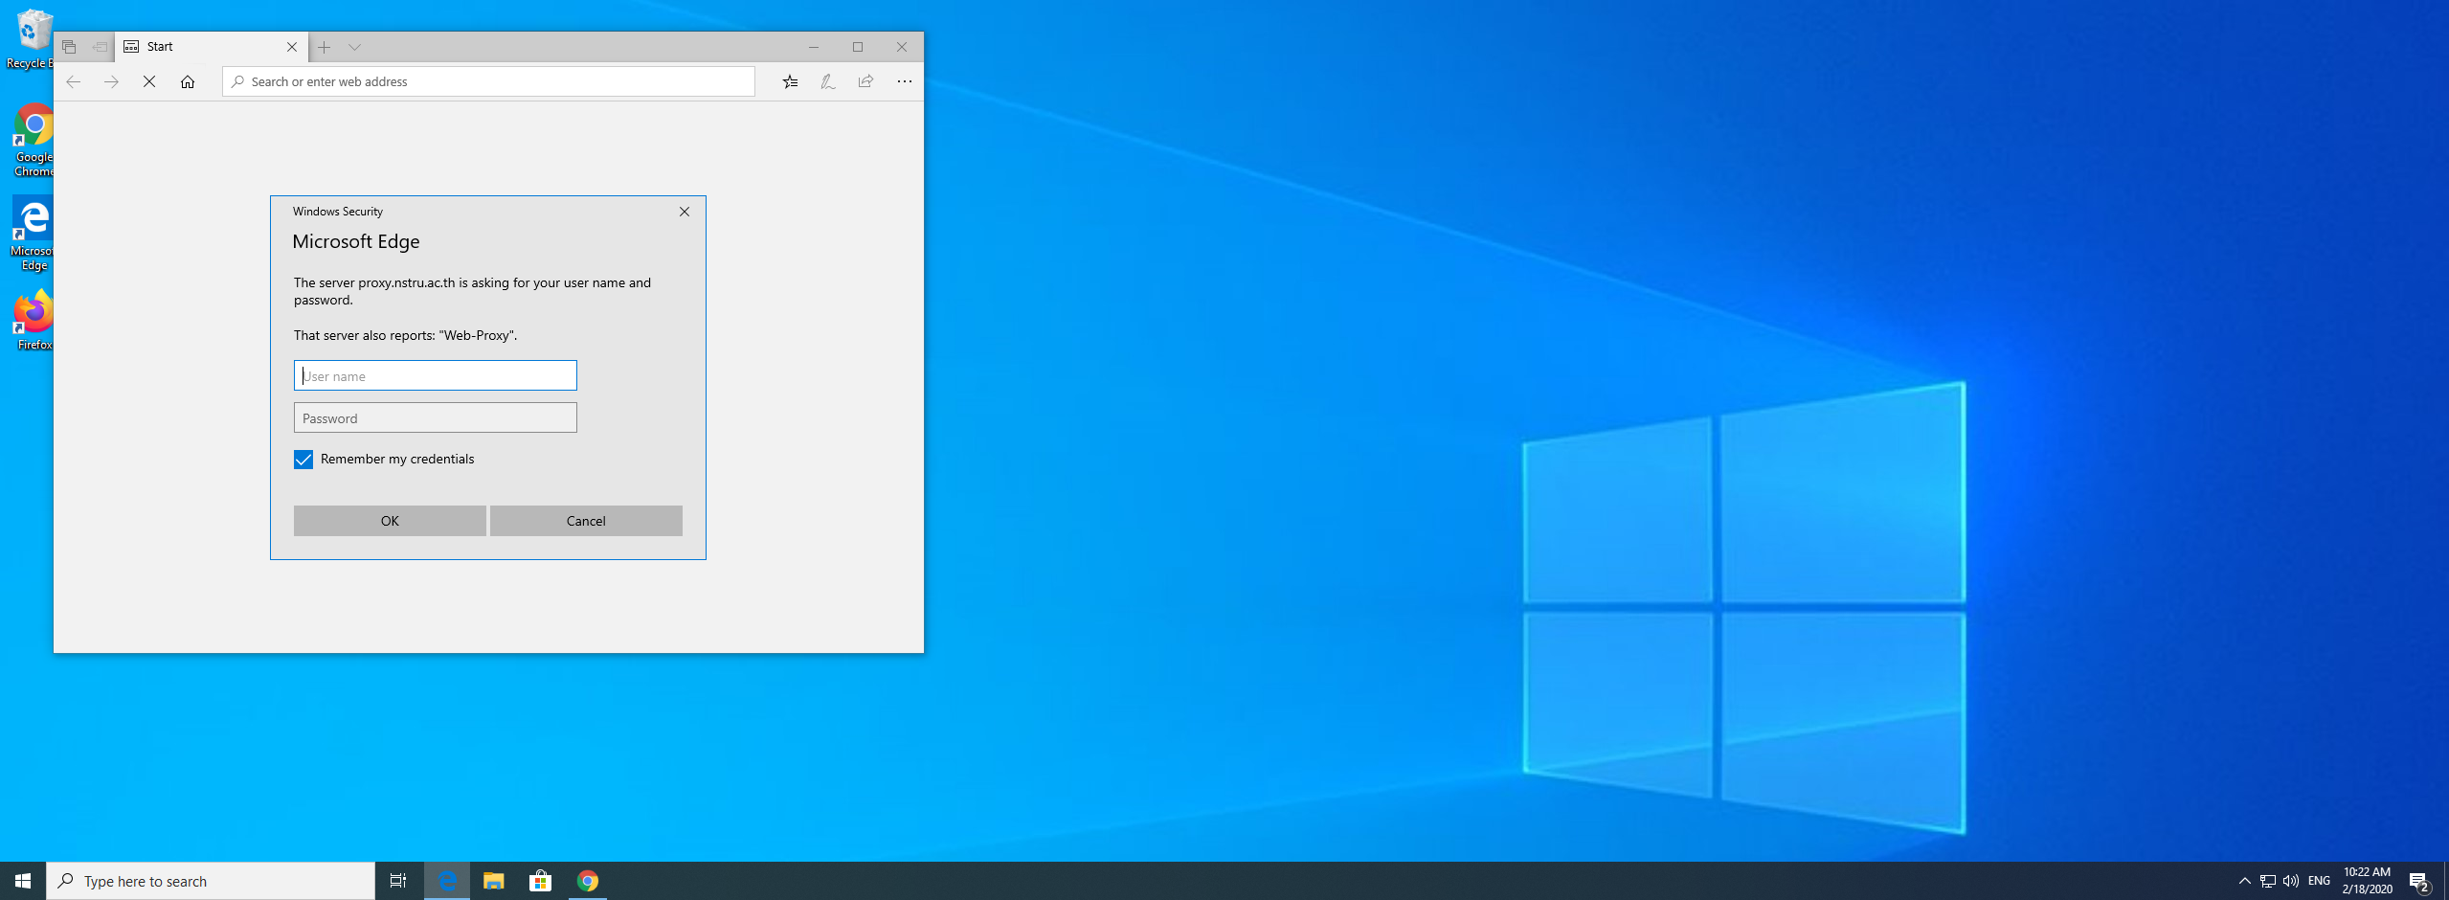
Task: Dismiss the proxy prompt with Cancel
Action: (x=586, y=521)
